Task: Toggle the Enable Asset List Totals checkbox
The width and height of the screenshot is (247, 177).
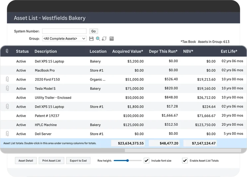Action: 185,161
